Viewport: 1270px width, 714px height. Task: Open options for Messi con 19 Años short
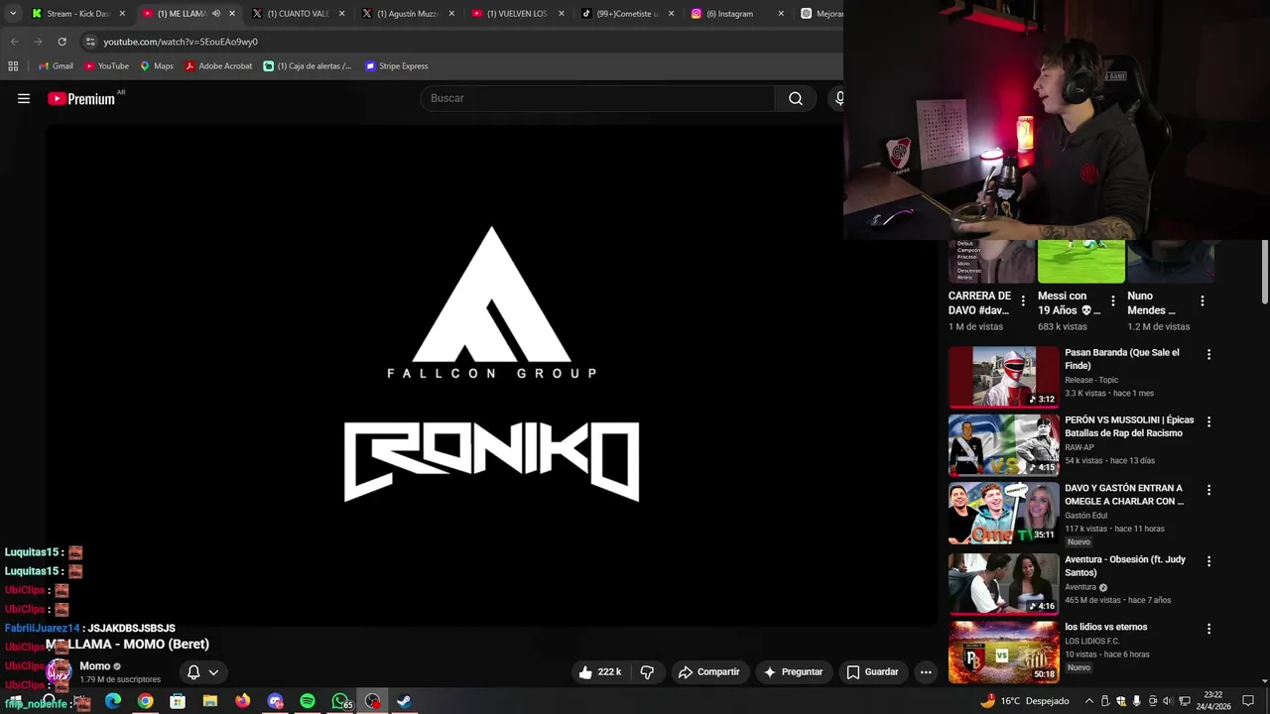pyautogui.click(x=1112, y=300)
